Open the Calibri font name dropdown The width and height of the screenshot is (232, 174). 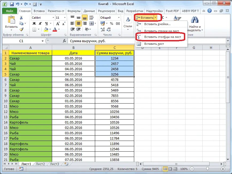click(53, 18)
